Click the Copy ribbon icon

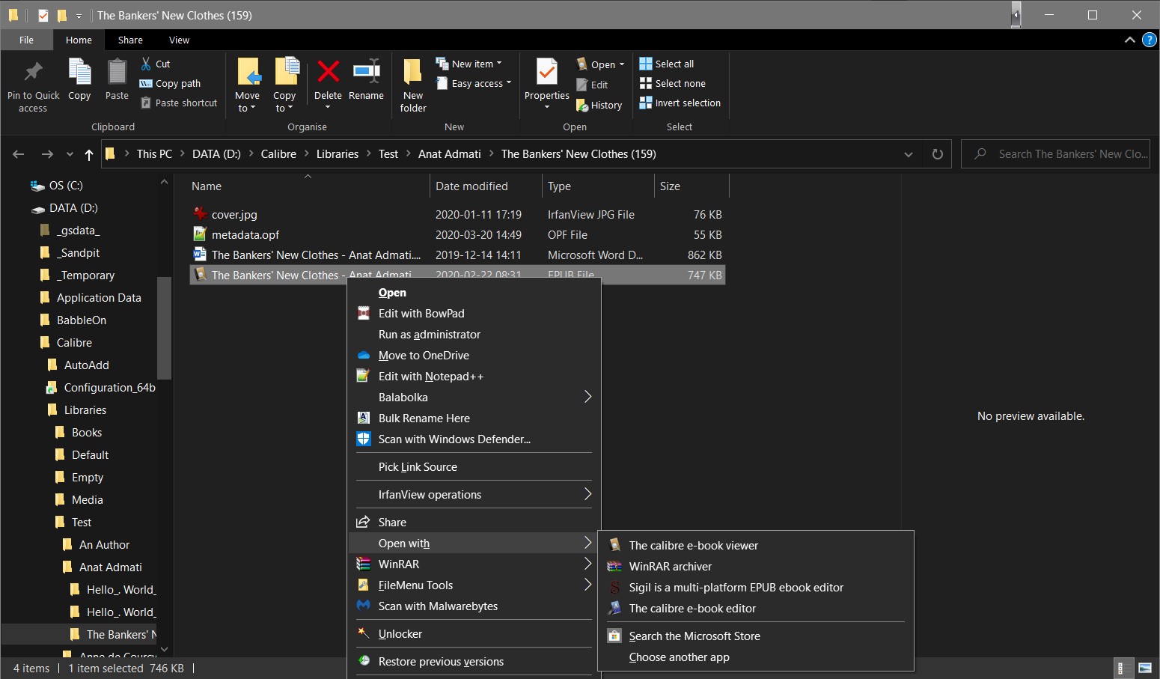[79, 72]
